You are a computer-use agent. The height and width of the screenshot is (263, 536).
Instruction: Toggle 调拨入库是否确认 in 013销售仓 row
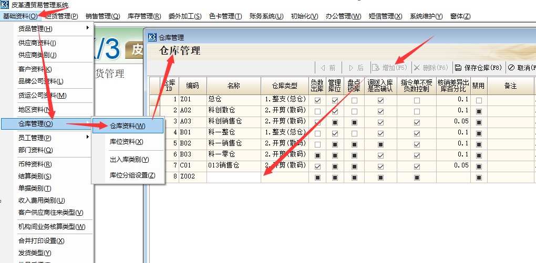click(x=380, y=167)
